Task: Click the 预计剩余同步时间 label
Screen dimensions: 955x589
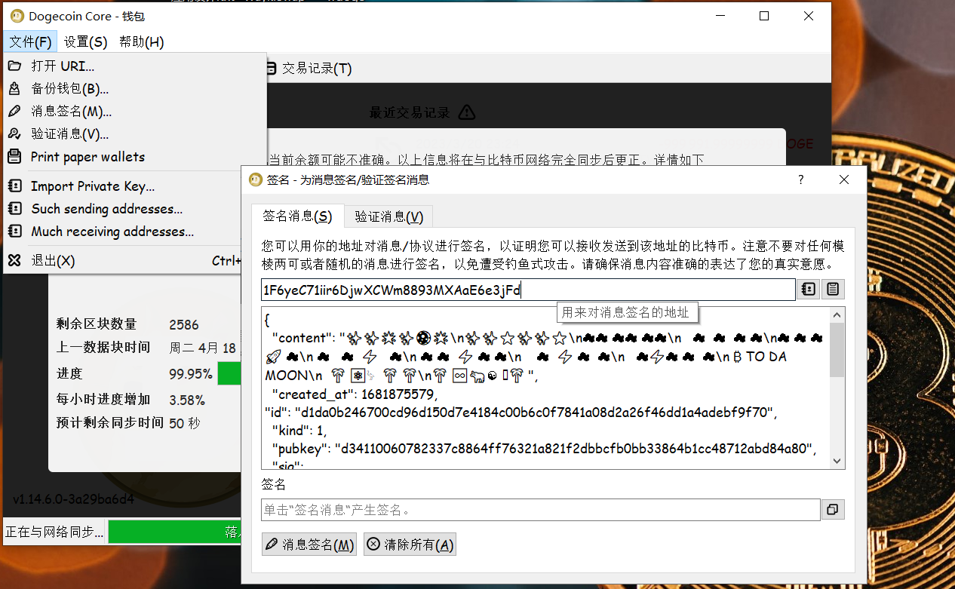Action: pos(110,423)
